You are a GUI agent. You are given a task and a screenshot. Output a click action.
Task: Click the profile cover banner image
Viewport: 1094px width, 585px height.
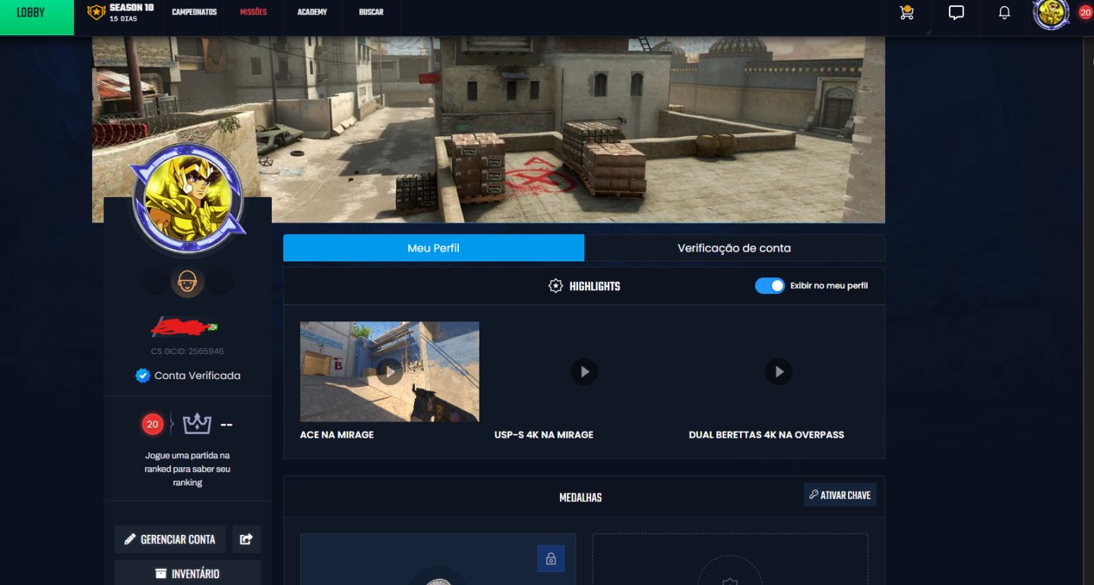pyautogui.click(x=489, y=129)
